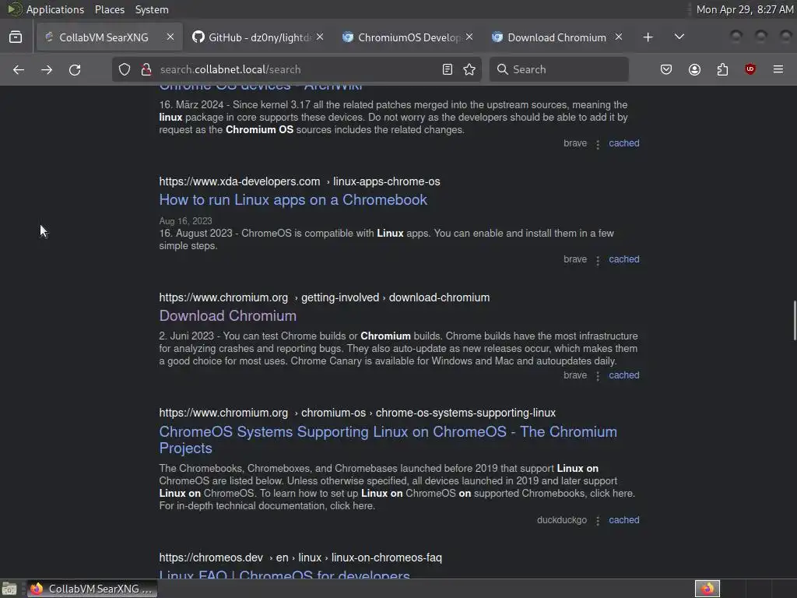The width and height of the screenshot is (797, 598).
Task: Open cached copy of ChromeOS Systems result
Action: tap(624, 520)
